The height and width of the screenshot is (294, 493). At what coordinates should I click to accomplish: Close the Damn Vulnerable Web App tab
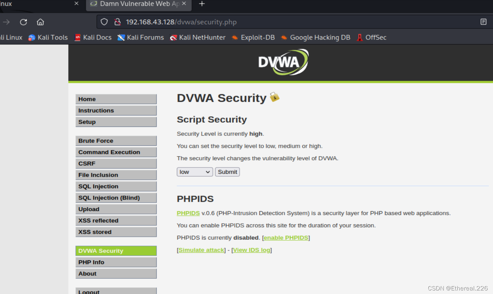[x=184, y=4]
